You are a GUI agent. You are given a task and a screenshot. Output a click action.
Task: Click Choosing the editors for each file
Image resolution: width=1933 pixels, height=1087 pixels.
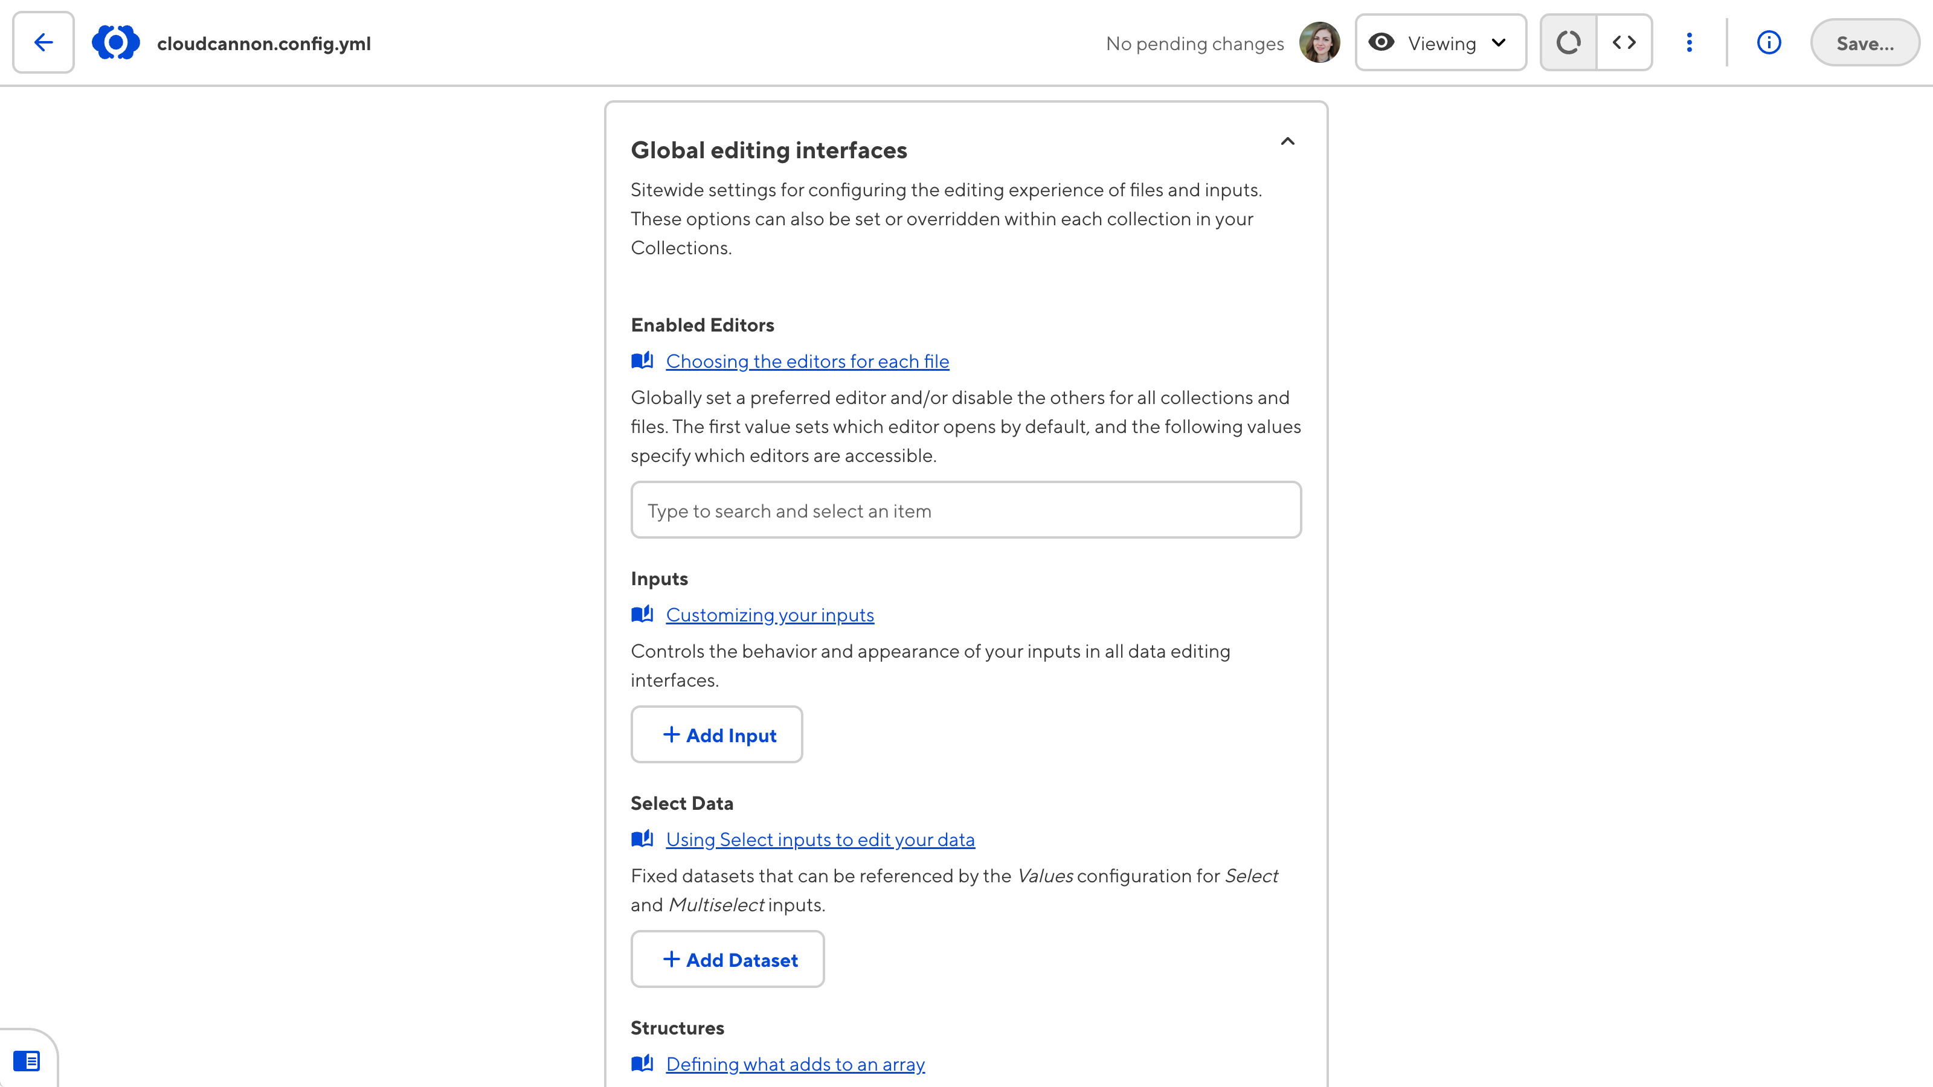point(807,360)
